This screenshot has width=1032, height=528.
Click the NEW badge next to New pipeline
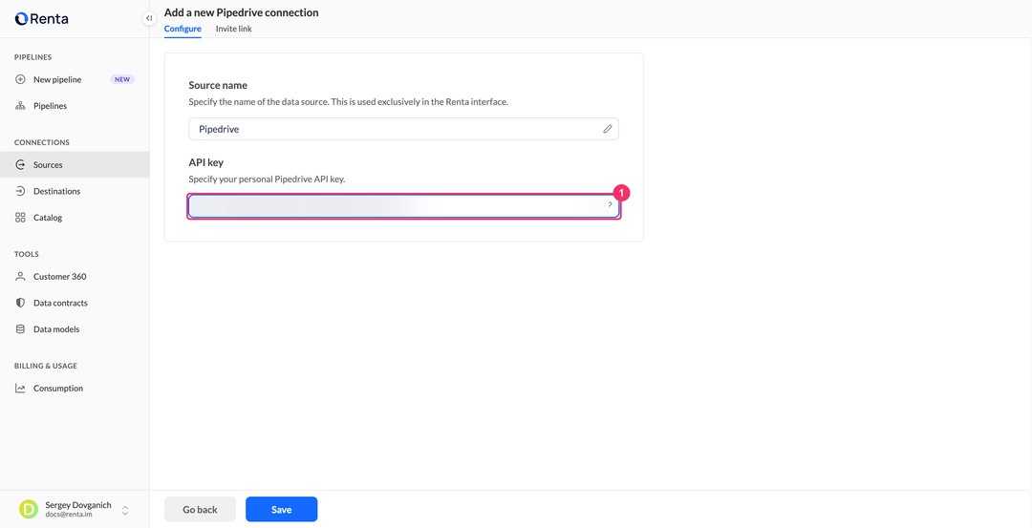[122, 79]
